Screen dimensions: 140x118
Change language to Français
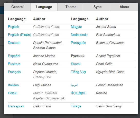point(14,72)
